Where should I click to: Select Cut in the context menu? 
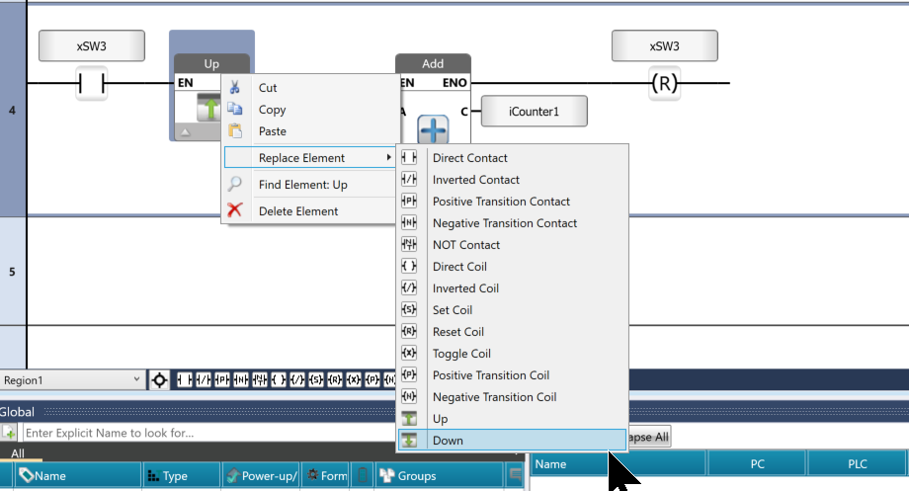(x=268, y=88)
